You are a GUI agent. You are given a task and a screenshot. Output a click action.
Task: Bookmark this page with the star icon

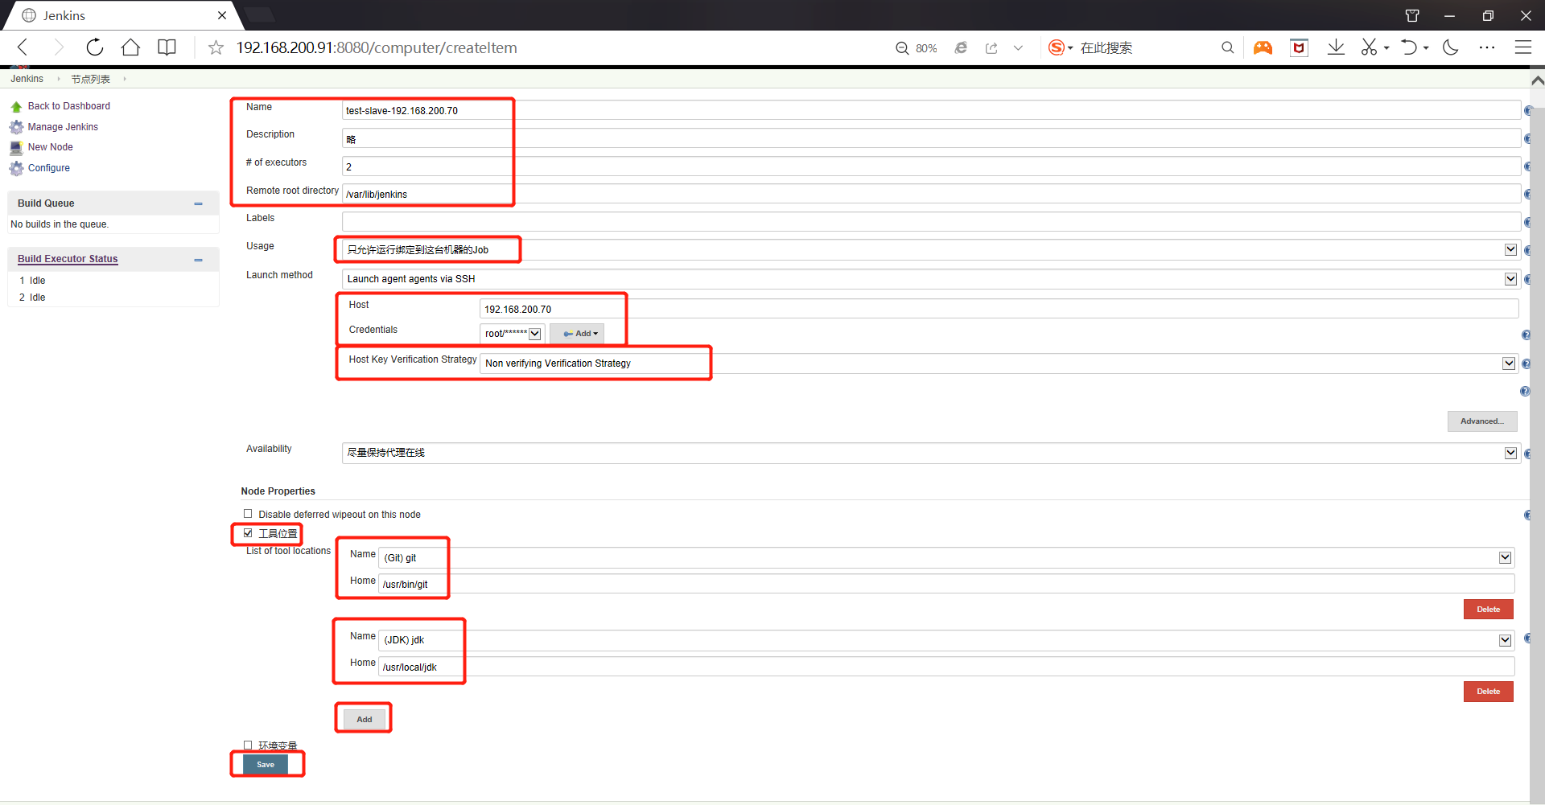216,47
